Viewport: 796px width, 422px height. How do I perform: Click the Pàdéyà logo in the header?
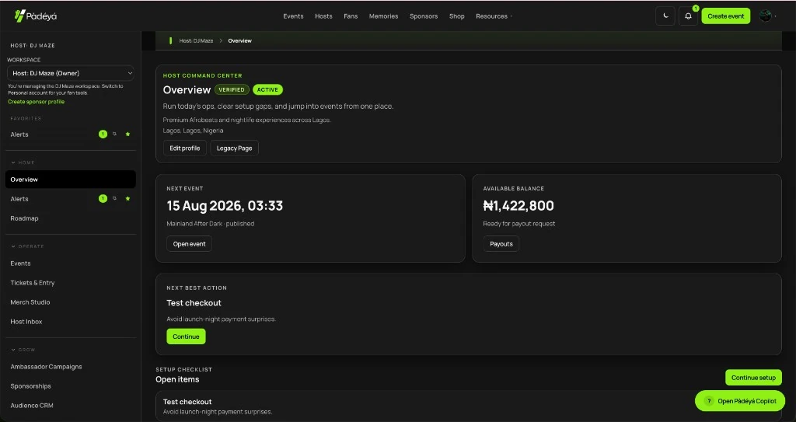point(36,16)
